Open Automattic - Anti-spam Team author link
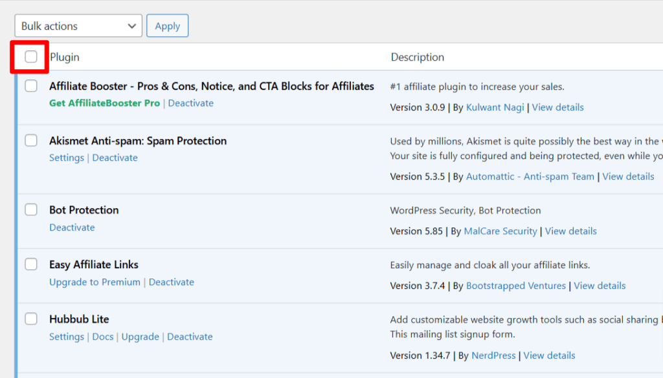This screenshot has width=663, height=378. (530, 176)
